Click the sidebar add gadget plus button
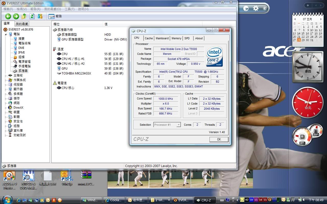Image resolution: width=327 pixels, height=204 pixels. (308, 5)
